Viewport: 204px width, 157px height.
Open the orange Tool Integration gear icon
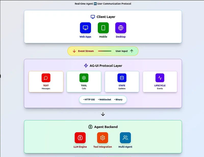point(103,138)
